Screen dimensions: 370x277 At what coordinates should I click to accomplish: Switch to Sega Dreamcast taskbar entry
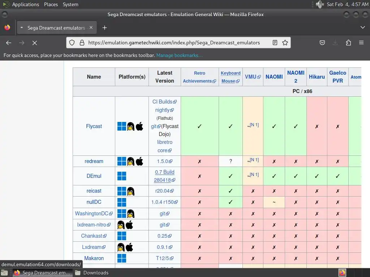click(x=43, y=273)
